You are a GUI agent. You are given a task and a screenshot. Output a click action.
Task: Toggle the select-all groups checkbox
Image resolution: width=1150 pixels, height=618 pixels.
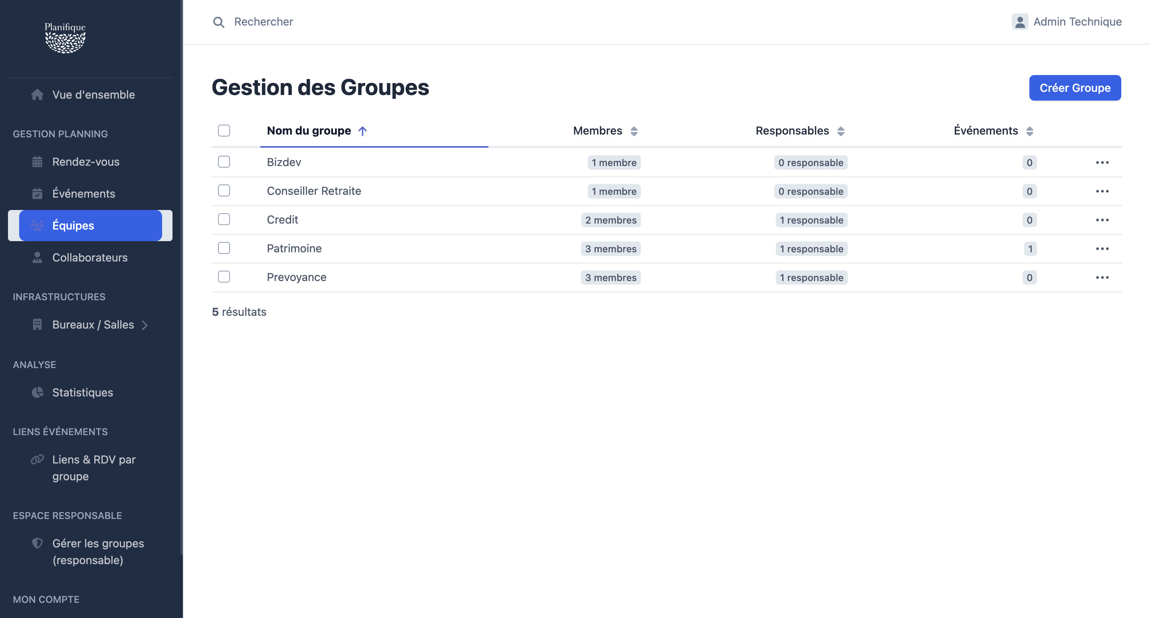click(224, 130)
